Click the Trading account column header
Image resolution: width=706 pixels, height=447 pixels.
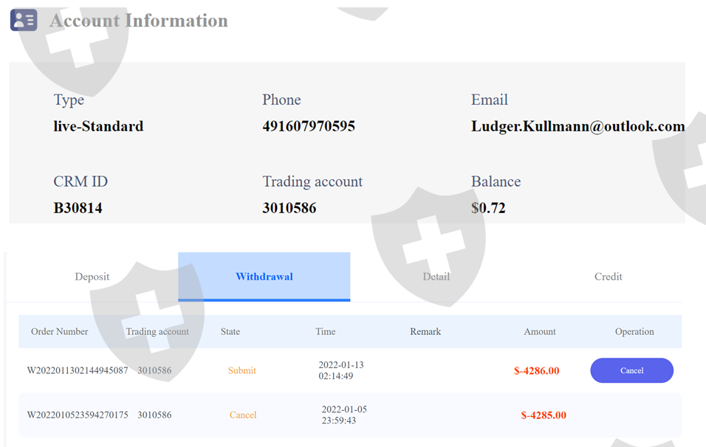tap(157, 331)
